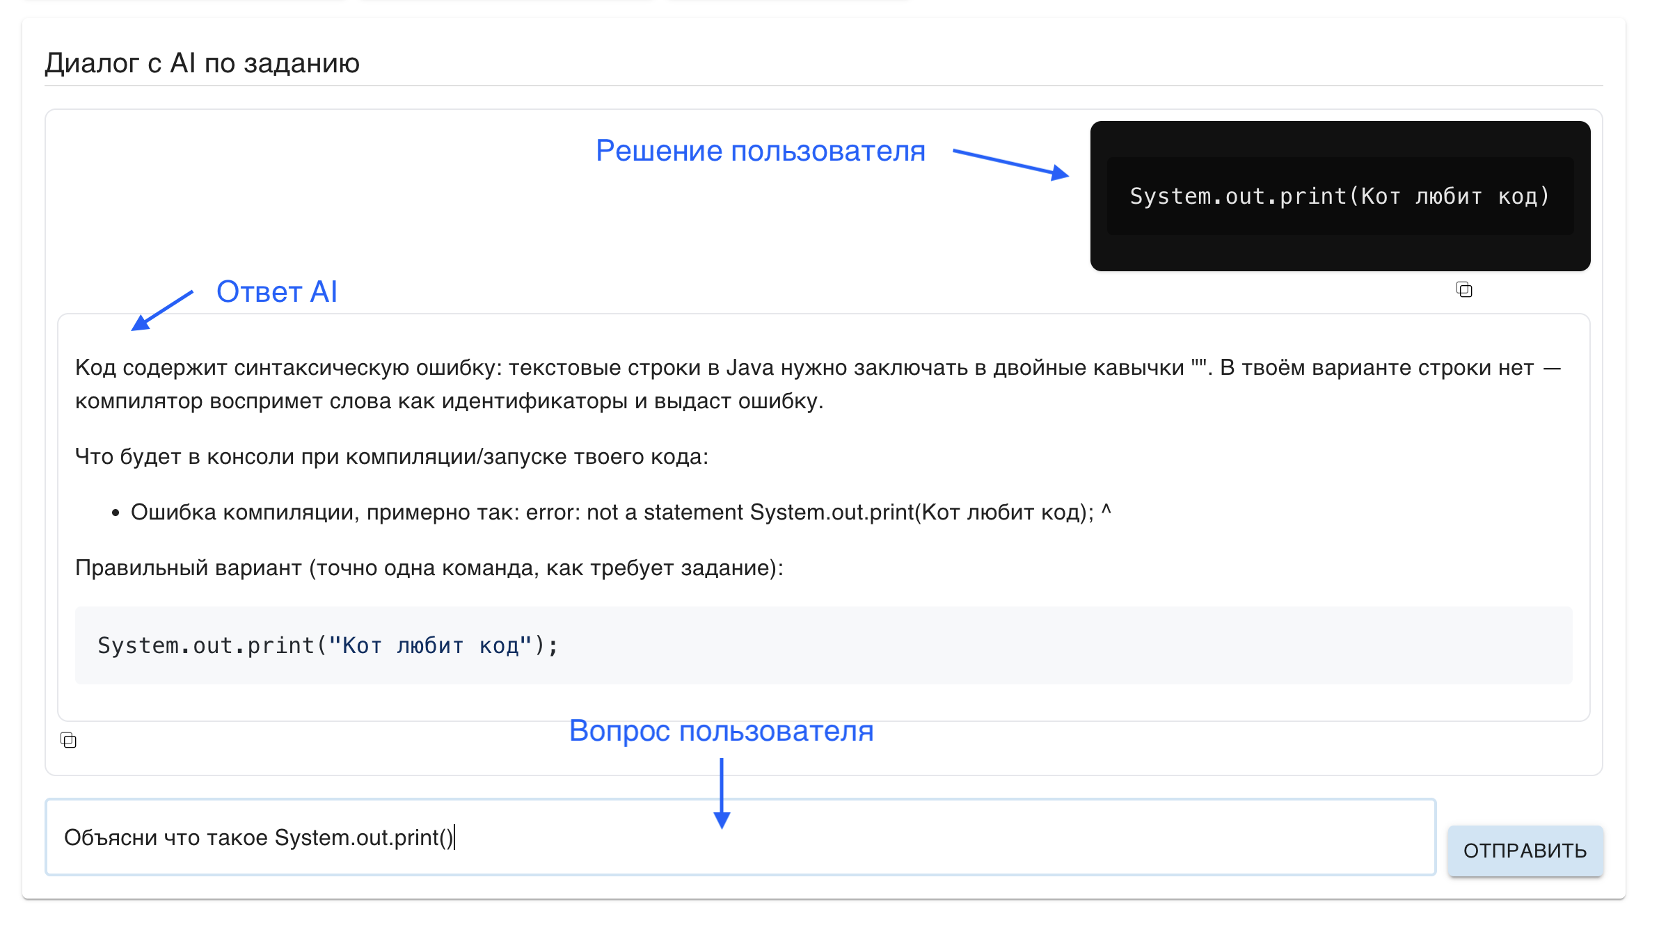Click the blue label 'Решение пользователя'
The image size is (1659, 925).
point(761,150)
